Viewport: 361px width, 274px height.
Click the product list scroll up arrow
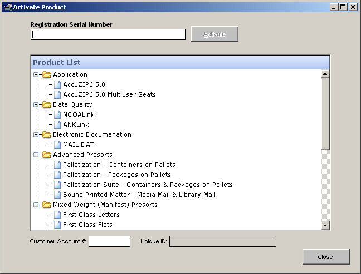click(x=325, y=74)
